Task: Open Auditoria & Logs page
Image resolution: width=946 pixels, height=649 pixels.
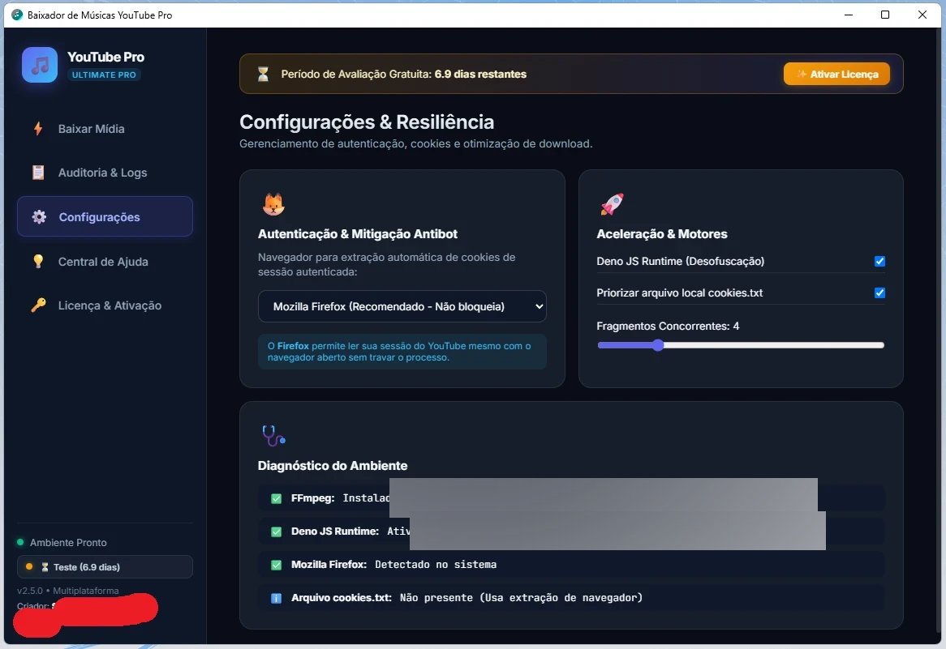Action: click(x=105, y=173)
